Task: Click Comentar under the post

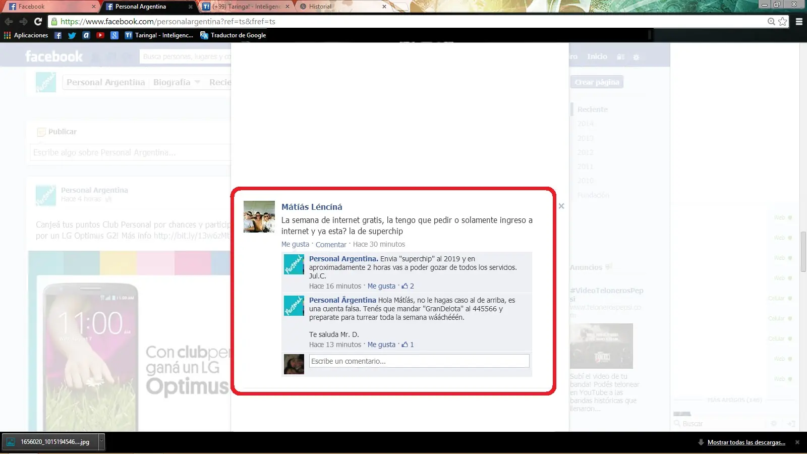Action: (x=331, y=245)
